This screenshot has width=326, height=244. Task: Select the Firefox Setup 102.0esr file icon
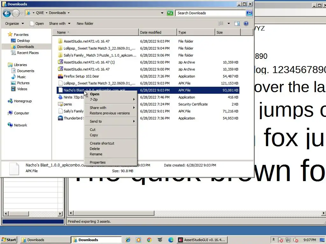(60, 76)
